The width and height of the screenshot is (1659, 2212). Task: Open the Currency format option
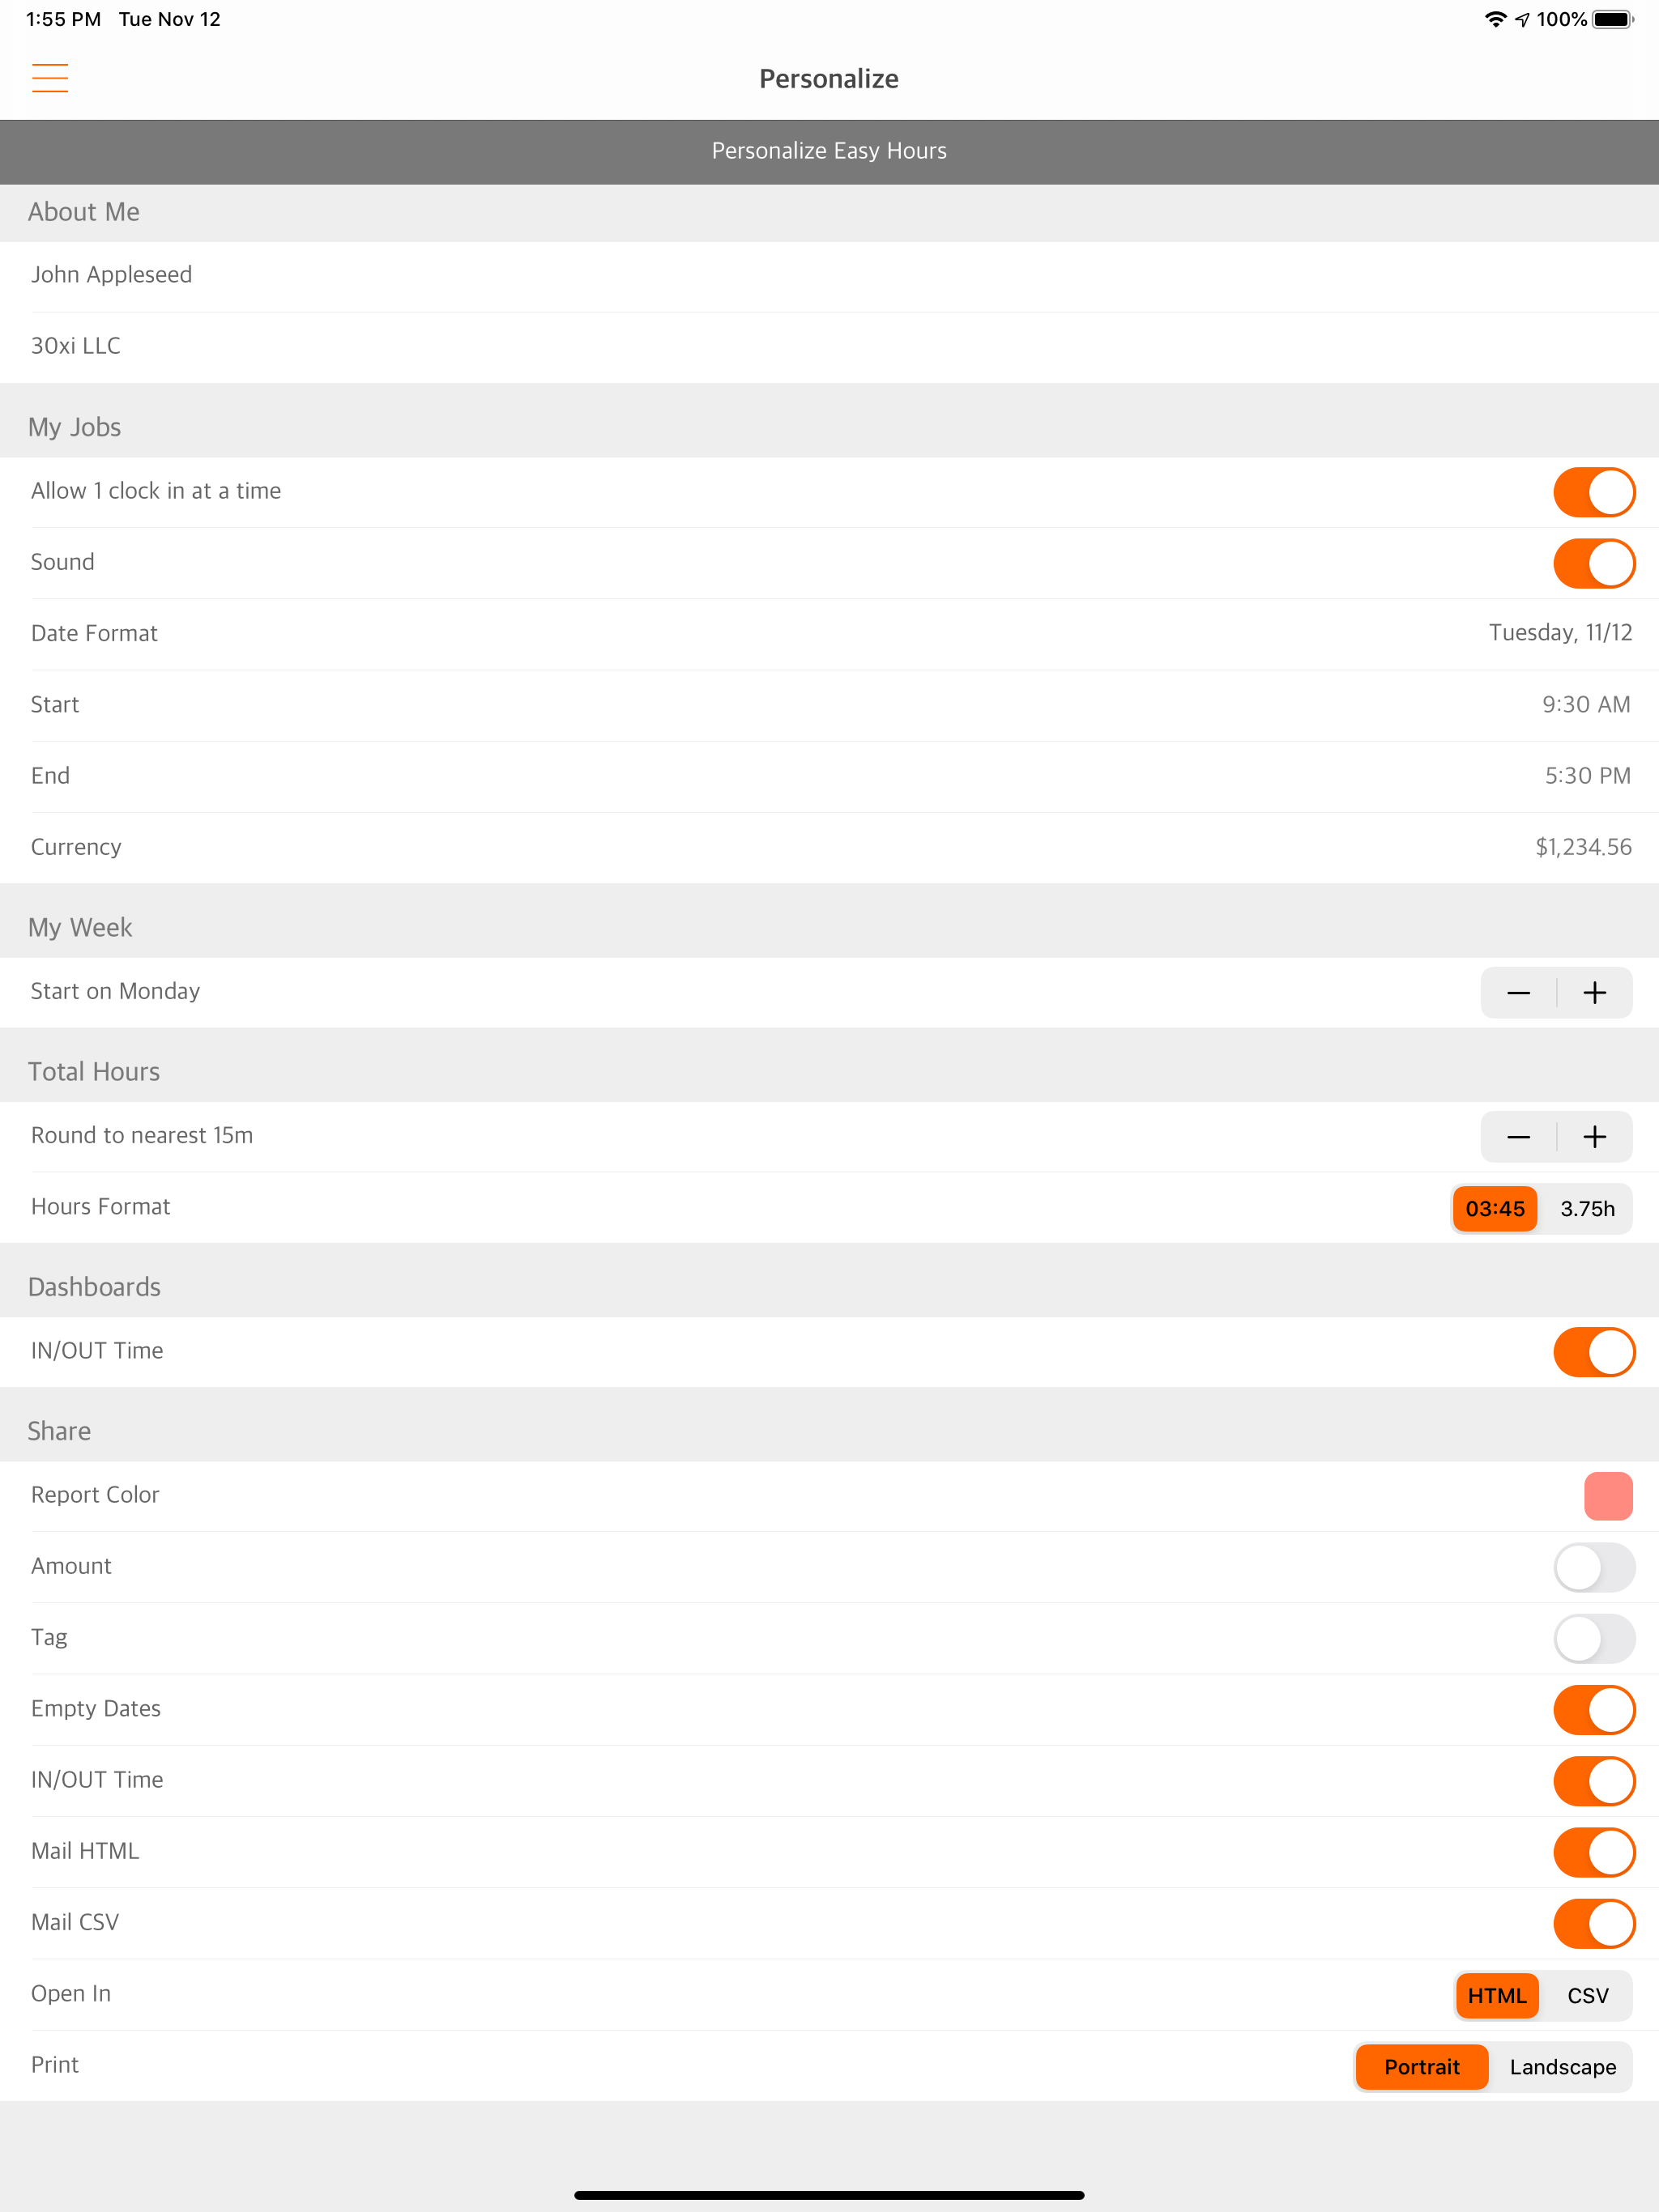click(x=829, y=846)
